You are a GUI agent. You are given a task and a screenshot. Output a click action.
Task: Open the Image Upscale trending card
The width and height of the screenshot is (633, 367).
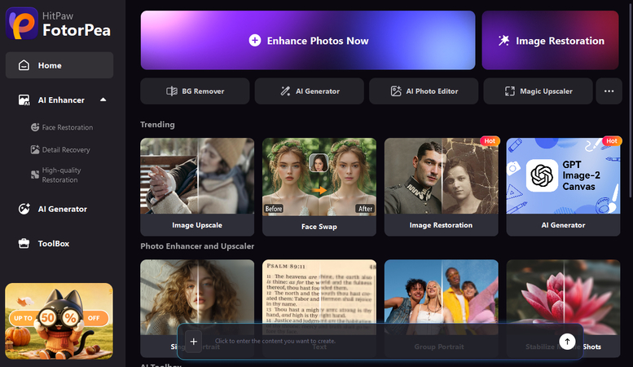tap(197, 187)
